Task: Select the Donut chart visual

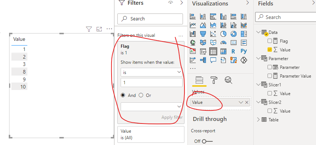Action: [233, 34]
